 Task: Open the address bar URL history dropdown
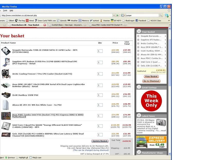[114, 15]
